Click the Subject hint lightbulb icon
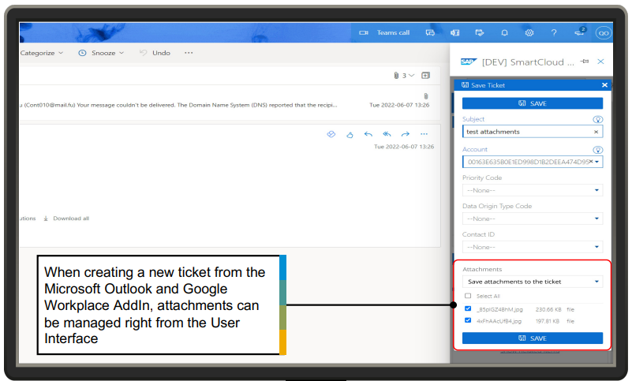The height and width of the screenshot is (381, 632). click(x=598, y=119)
